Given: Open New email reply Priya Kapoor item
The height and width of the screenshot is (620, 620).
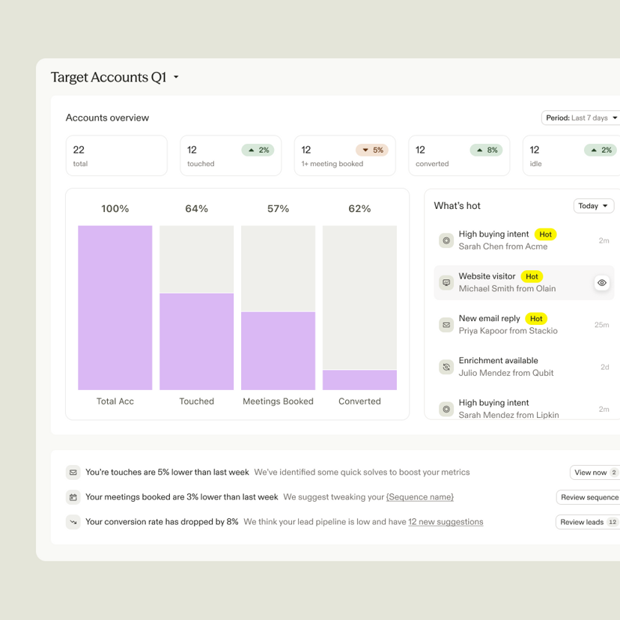Looking at the screenshot, I should pyautogui.click(x=524, y=325).
